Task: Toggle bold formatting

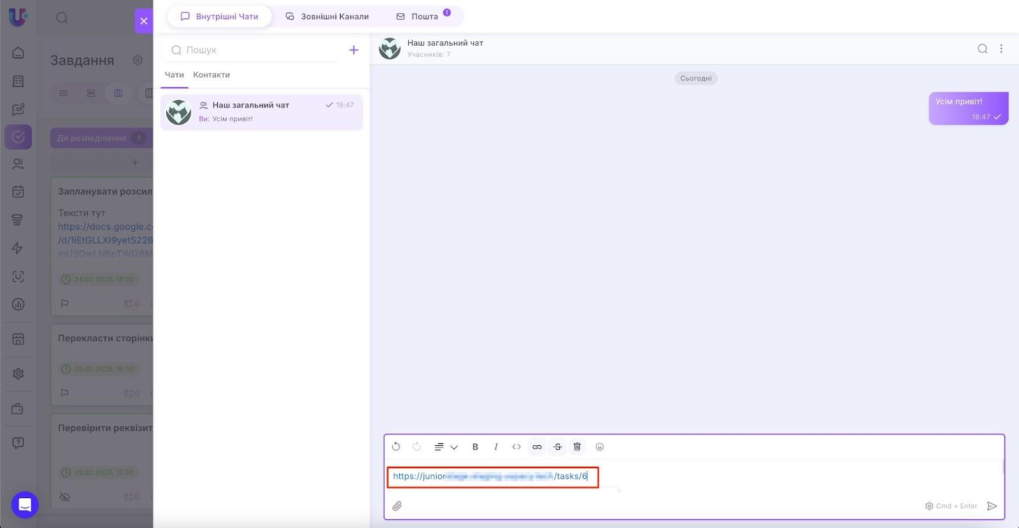Action: 475,447
